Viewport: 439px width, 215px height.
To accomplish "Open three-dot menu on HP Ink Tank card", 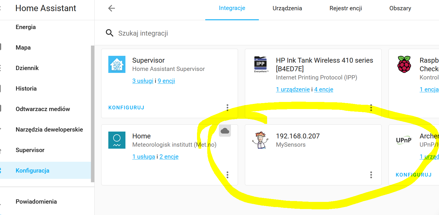I will click(371, 108).
